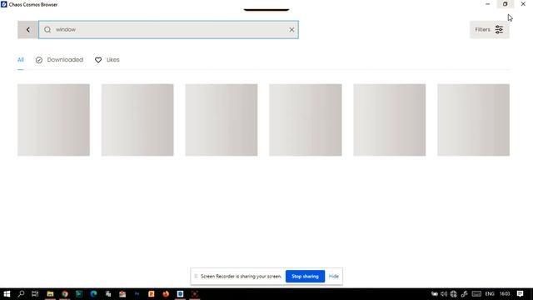Switch to the All tab
Image resolution: width=533 pixels, height=300 pixels.
[x=20, y=60]
